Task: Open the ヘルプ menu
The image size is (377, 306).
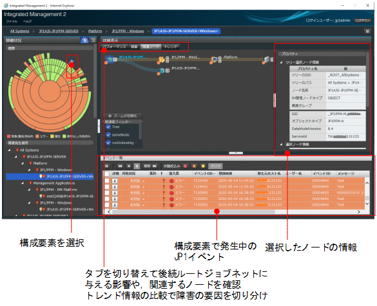Action: click(28, 21)
